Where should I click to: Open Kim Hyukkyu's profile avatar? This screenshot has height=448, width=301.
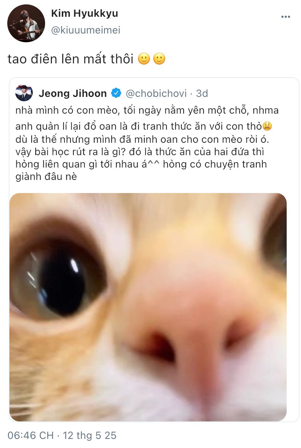[x=26, y=23]
